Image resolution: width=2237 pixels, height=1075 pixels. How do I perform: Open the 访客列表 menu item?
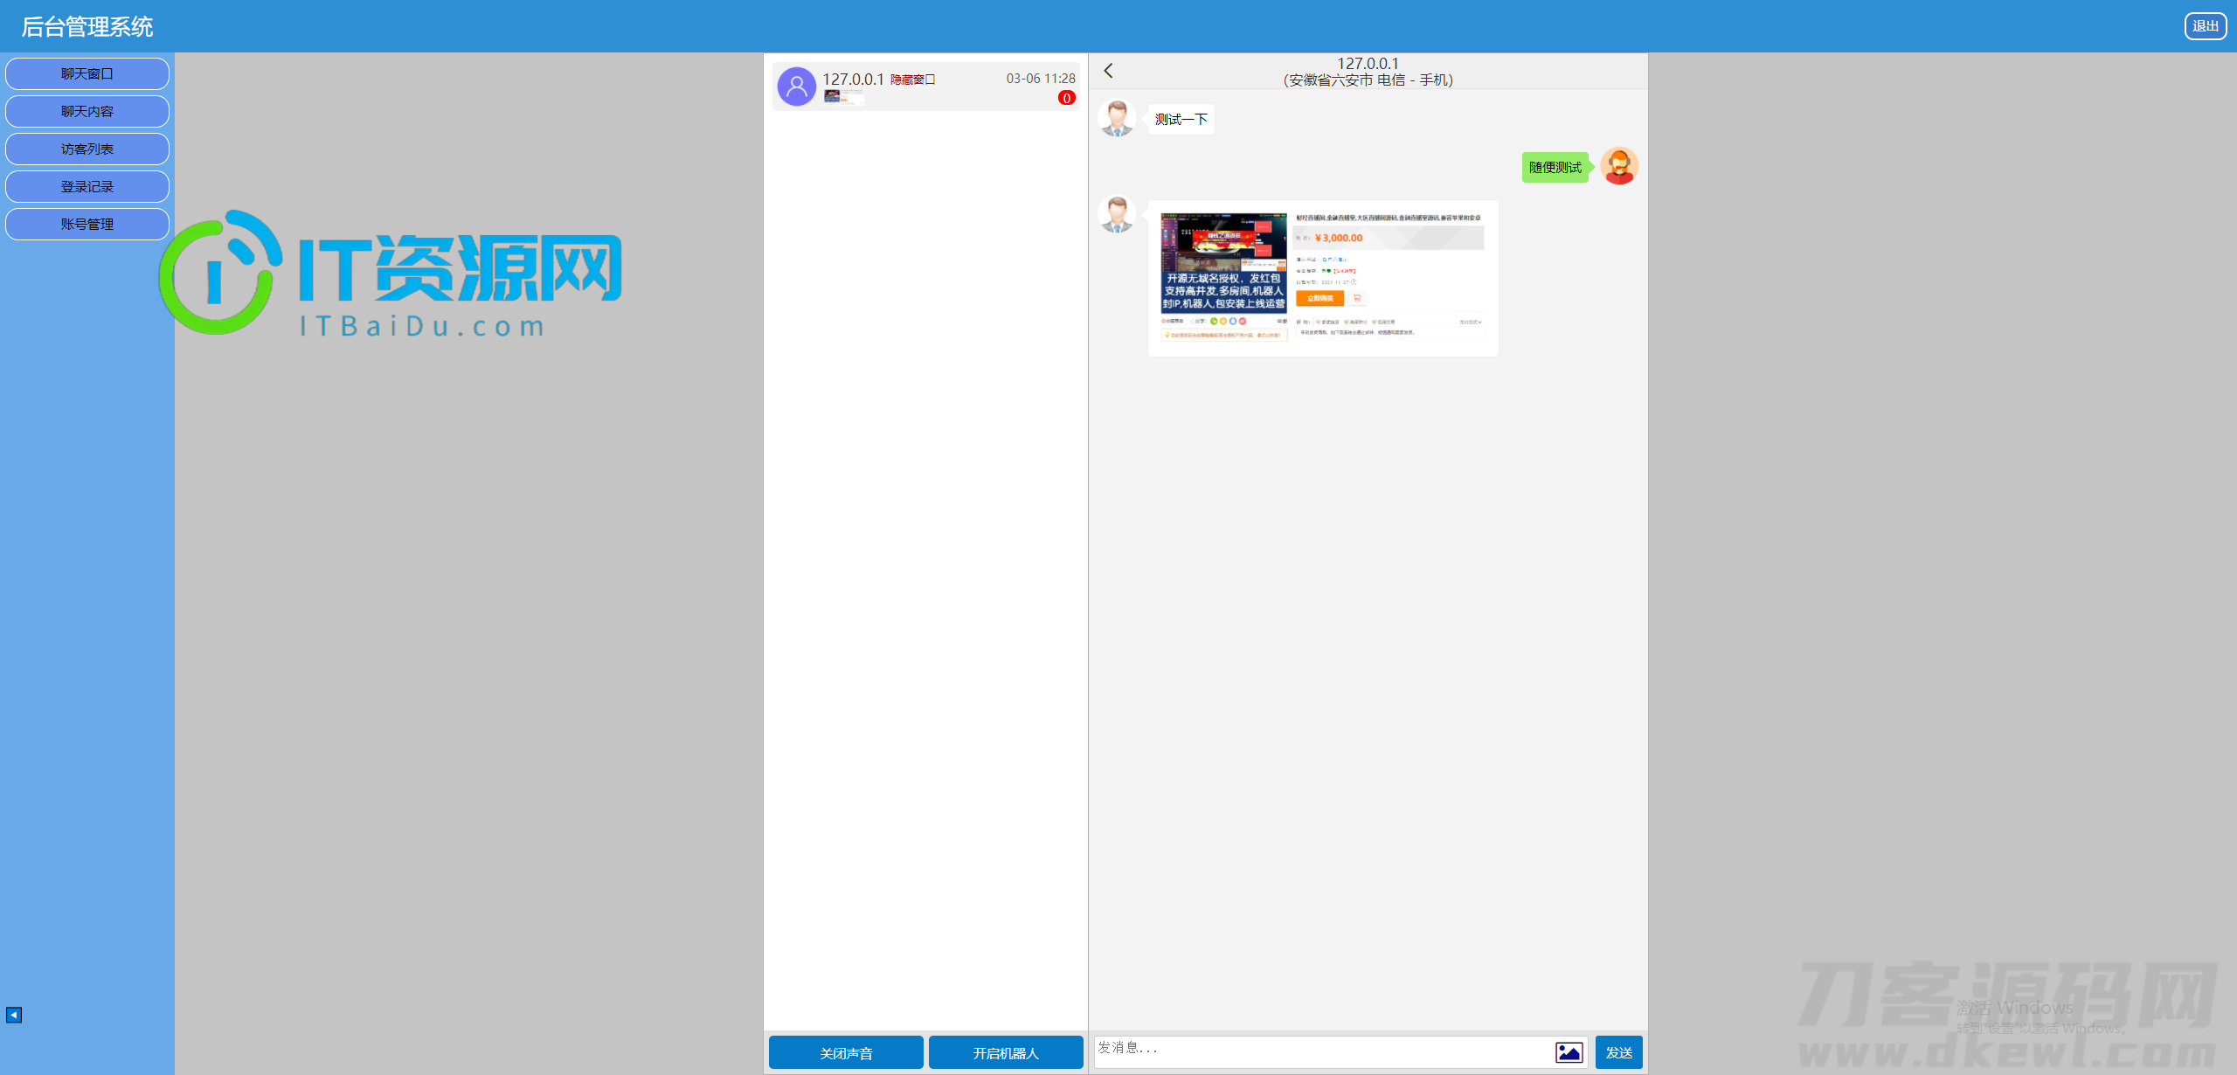tap(87, 149)
